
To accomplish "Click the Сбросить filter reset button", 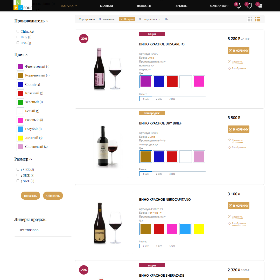I will pyautogui.click(x=53, y=196).
